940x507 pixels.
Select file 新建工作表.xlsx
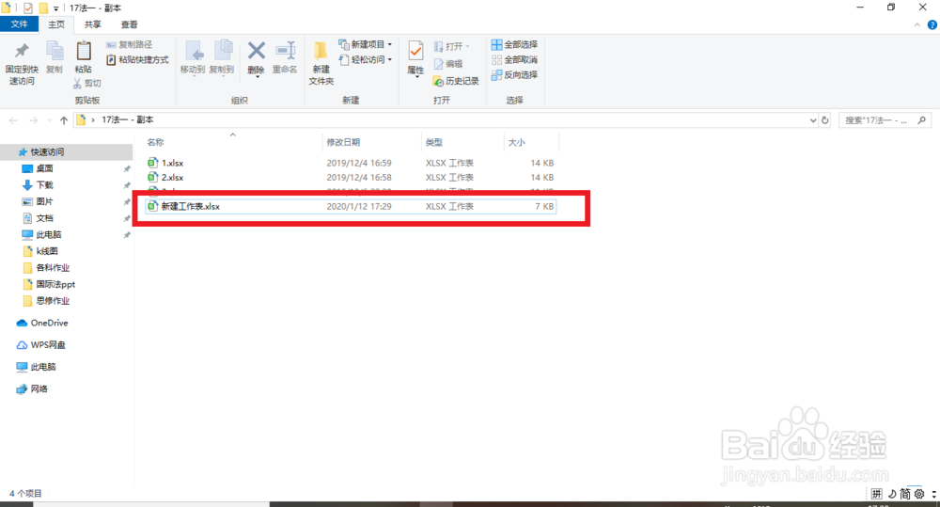(351, 206)
